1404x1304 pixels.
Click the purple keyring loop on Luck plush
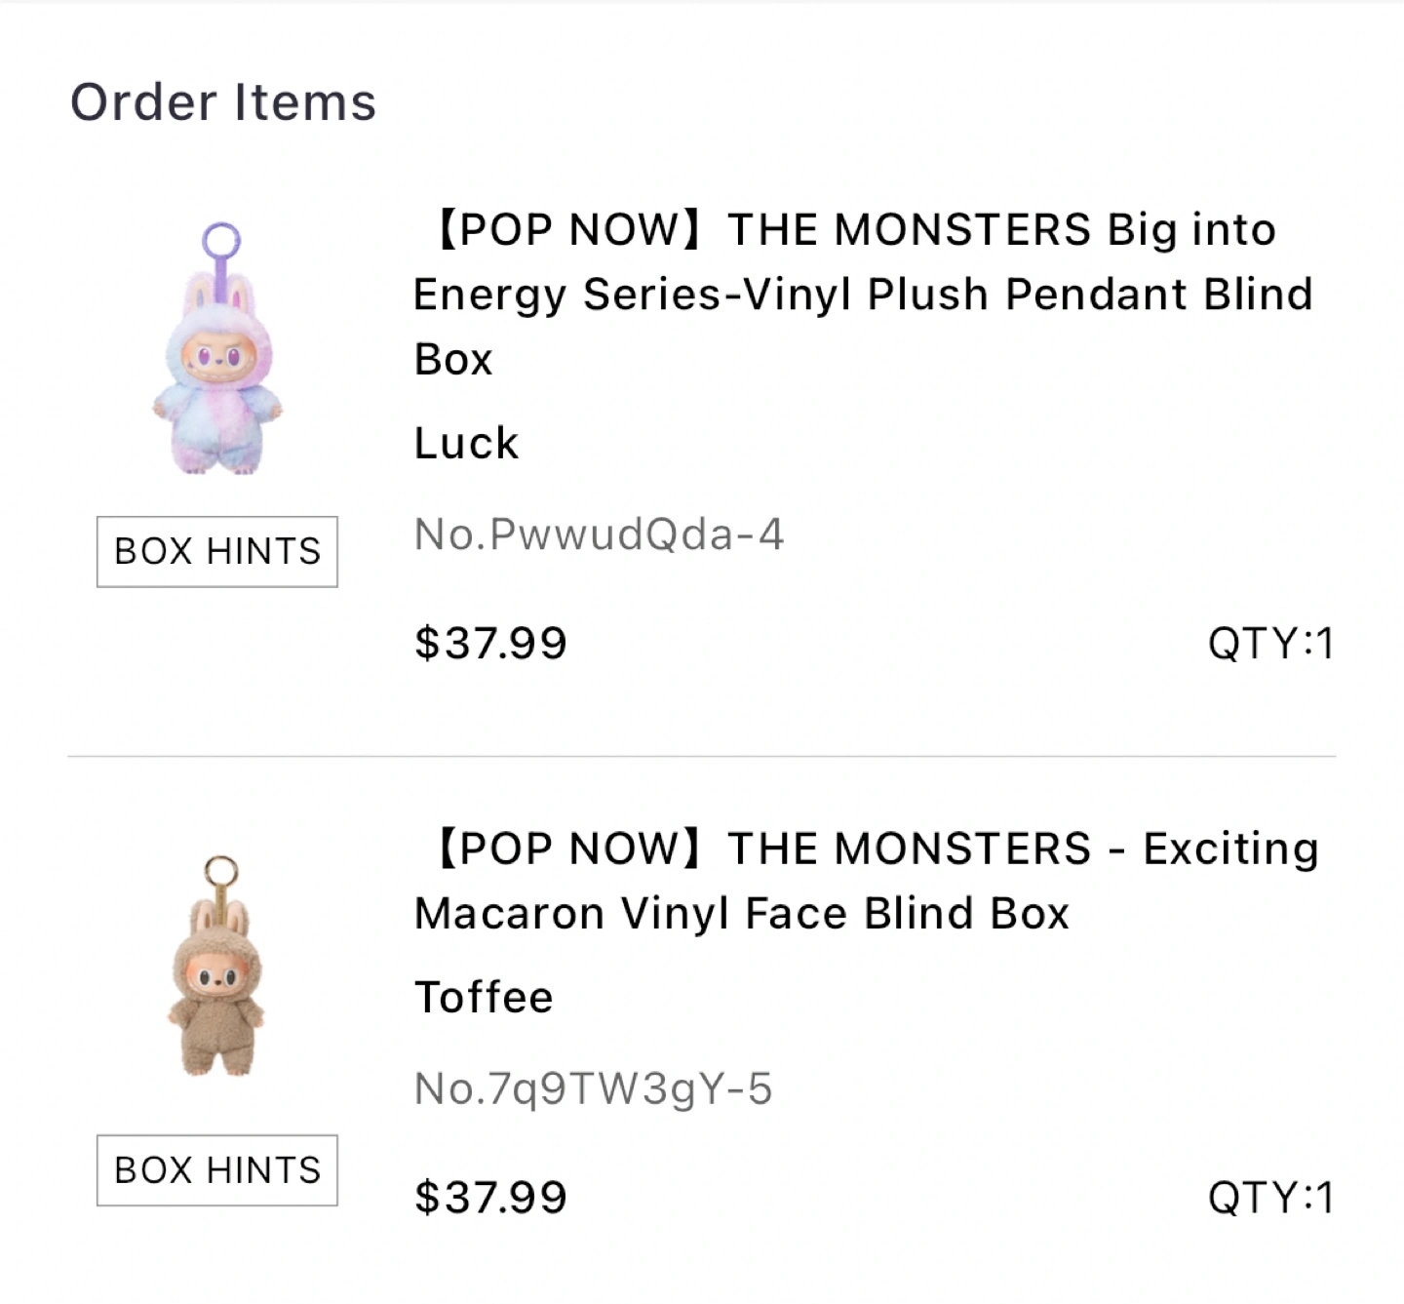click(x=221, y=240)
